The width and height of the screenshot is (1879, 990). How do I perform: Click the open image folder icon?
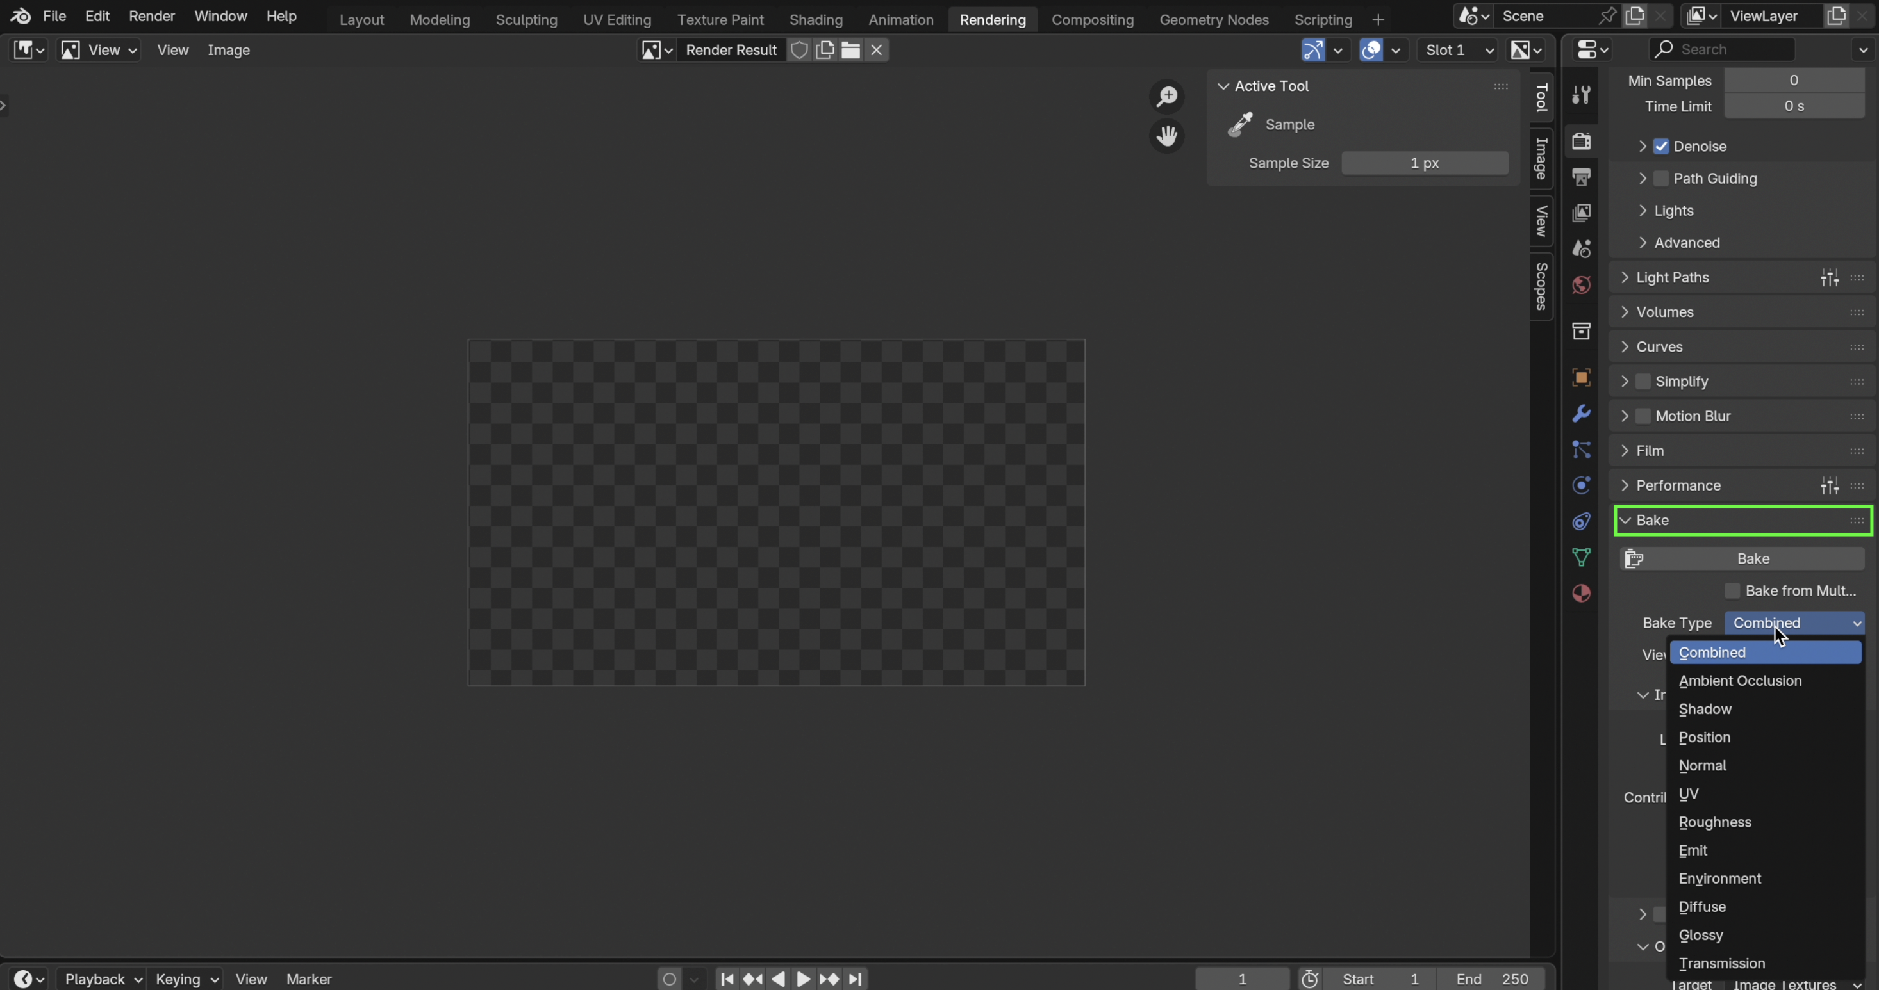click(x=850, y=49)
